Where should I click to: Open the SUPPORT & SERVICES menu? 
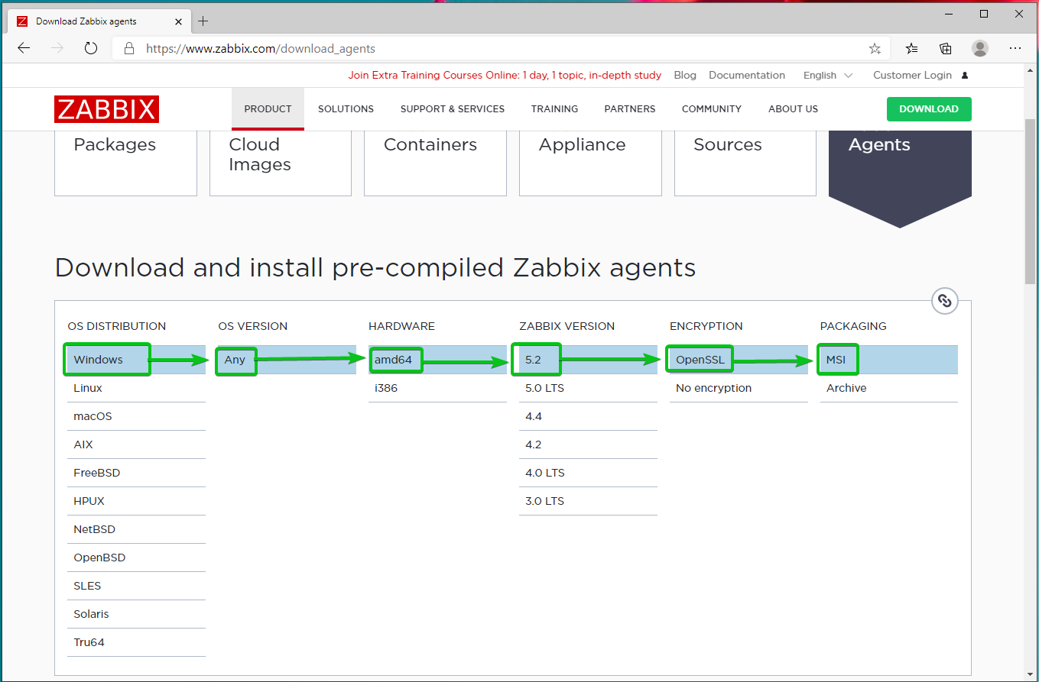tap(453, 109)
